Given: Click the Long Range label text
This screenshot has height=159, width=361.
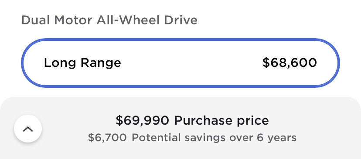Looking at the screenshot, I should click(82, 63).
